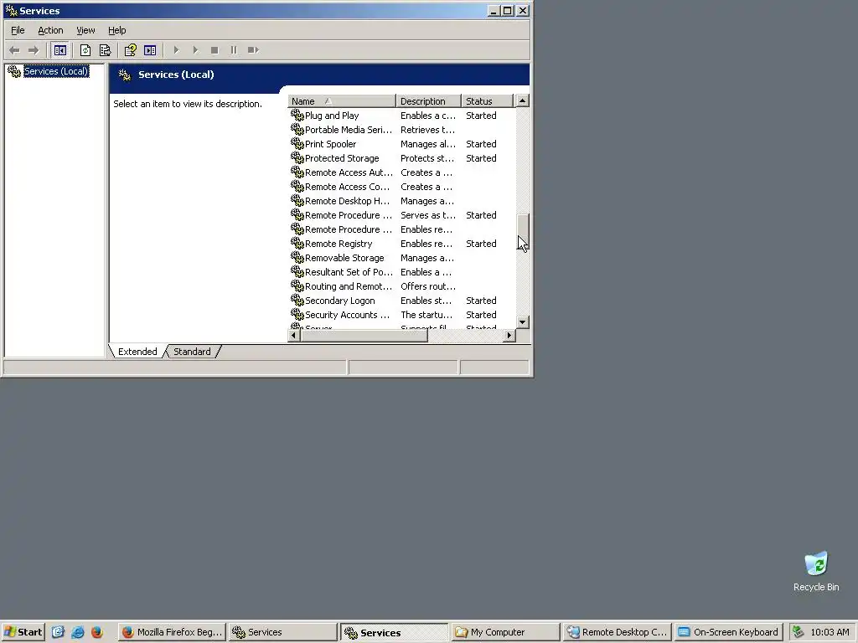Viewport: 858px width, 643px height.
Task: Click the Help toolbar icon
Action: [130, 50]
